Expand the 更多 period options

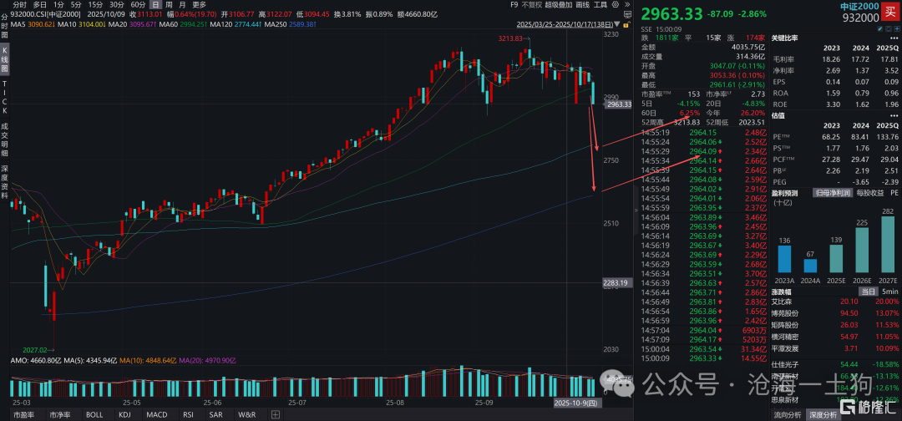pos(199,4)
